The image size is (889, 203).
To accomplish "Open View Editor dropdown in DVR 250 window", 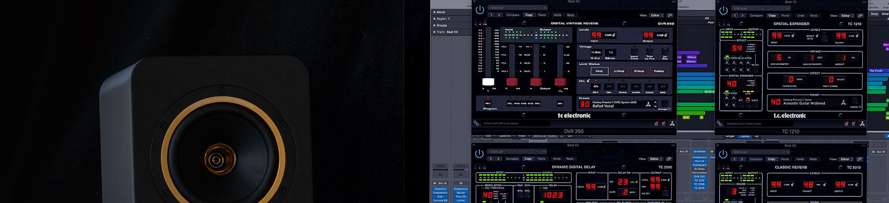I will pos(657,15).
